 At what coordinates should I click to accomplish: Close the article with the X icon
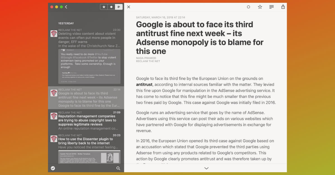129,7
